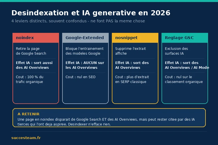218x145 pixels.
Task: Click the paragraph starting 'Une page en noindex disparait'
Action: pyautogui.click(x=106, y=122)
